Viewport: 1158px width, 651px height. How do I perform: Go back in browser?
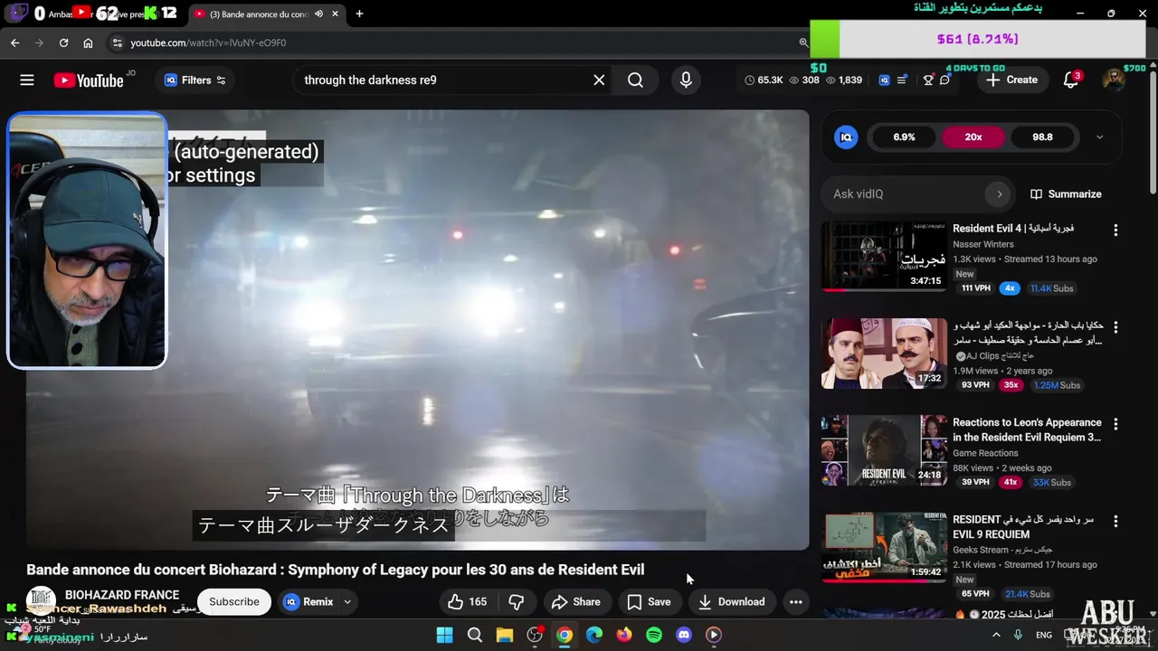pos(14,42)
